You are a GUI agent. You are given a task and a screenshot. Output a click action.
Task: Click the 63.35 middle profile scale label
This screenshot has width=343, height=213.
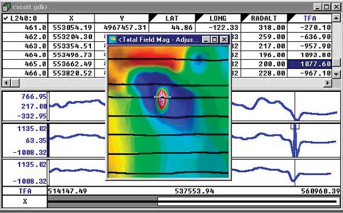click(36, 140)
